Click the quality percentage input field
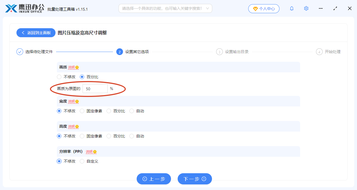 click(x=95, y=89)
